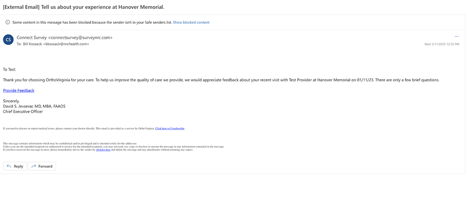Click the confidentiality notice paragraph
The image size is (468, 197).
click(x=114, y=147)
